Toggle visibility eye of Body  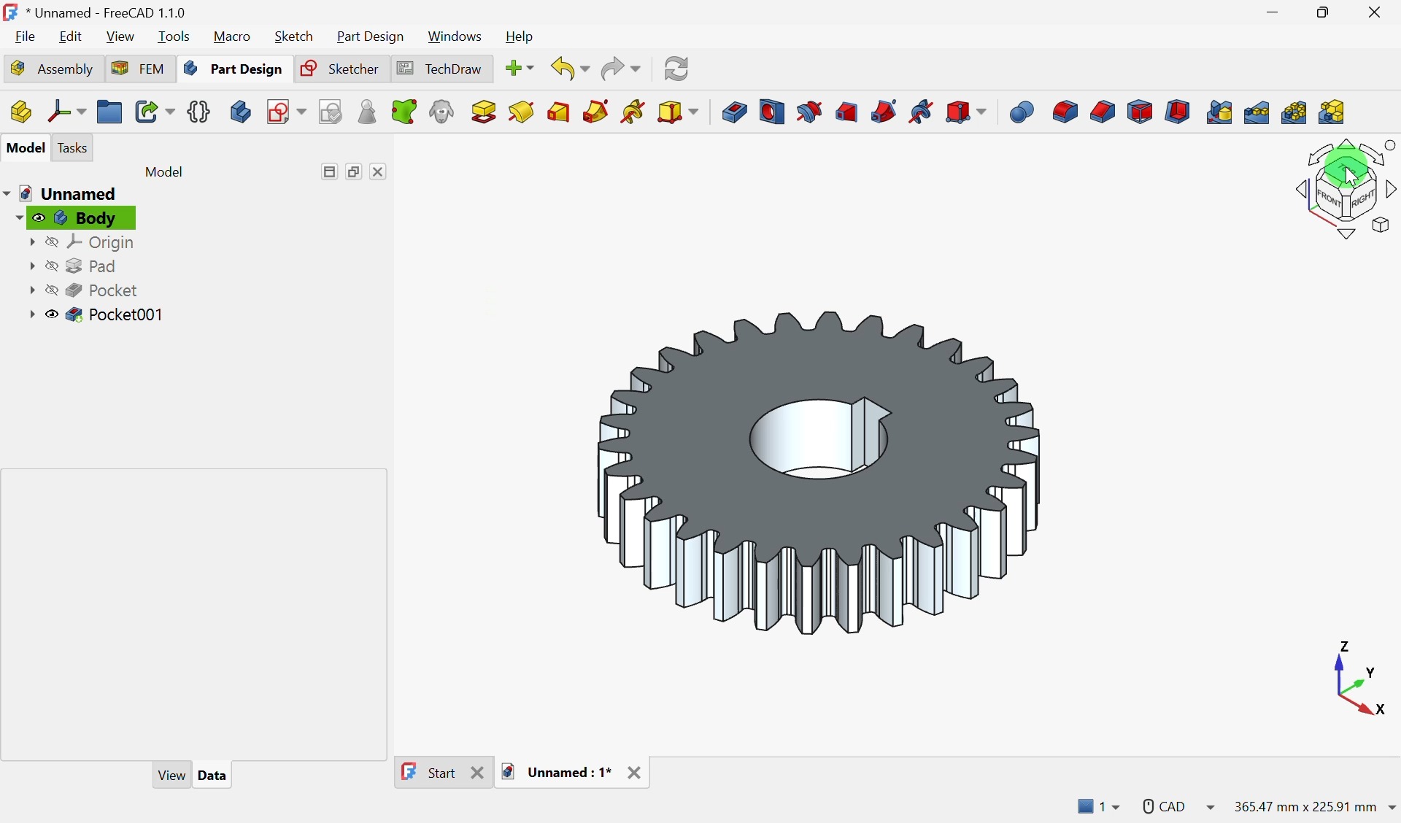(39, 218)
